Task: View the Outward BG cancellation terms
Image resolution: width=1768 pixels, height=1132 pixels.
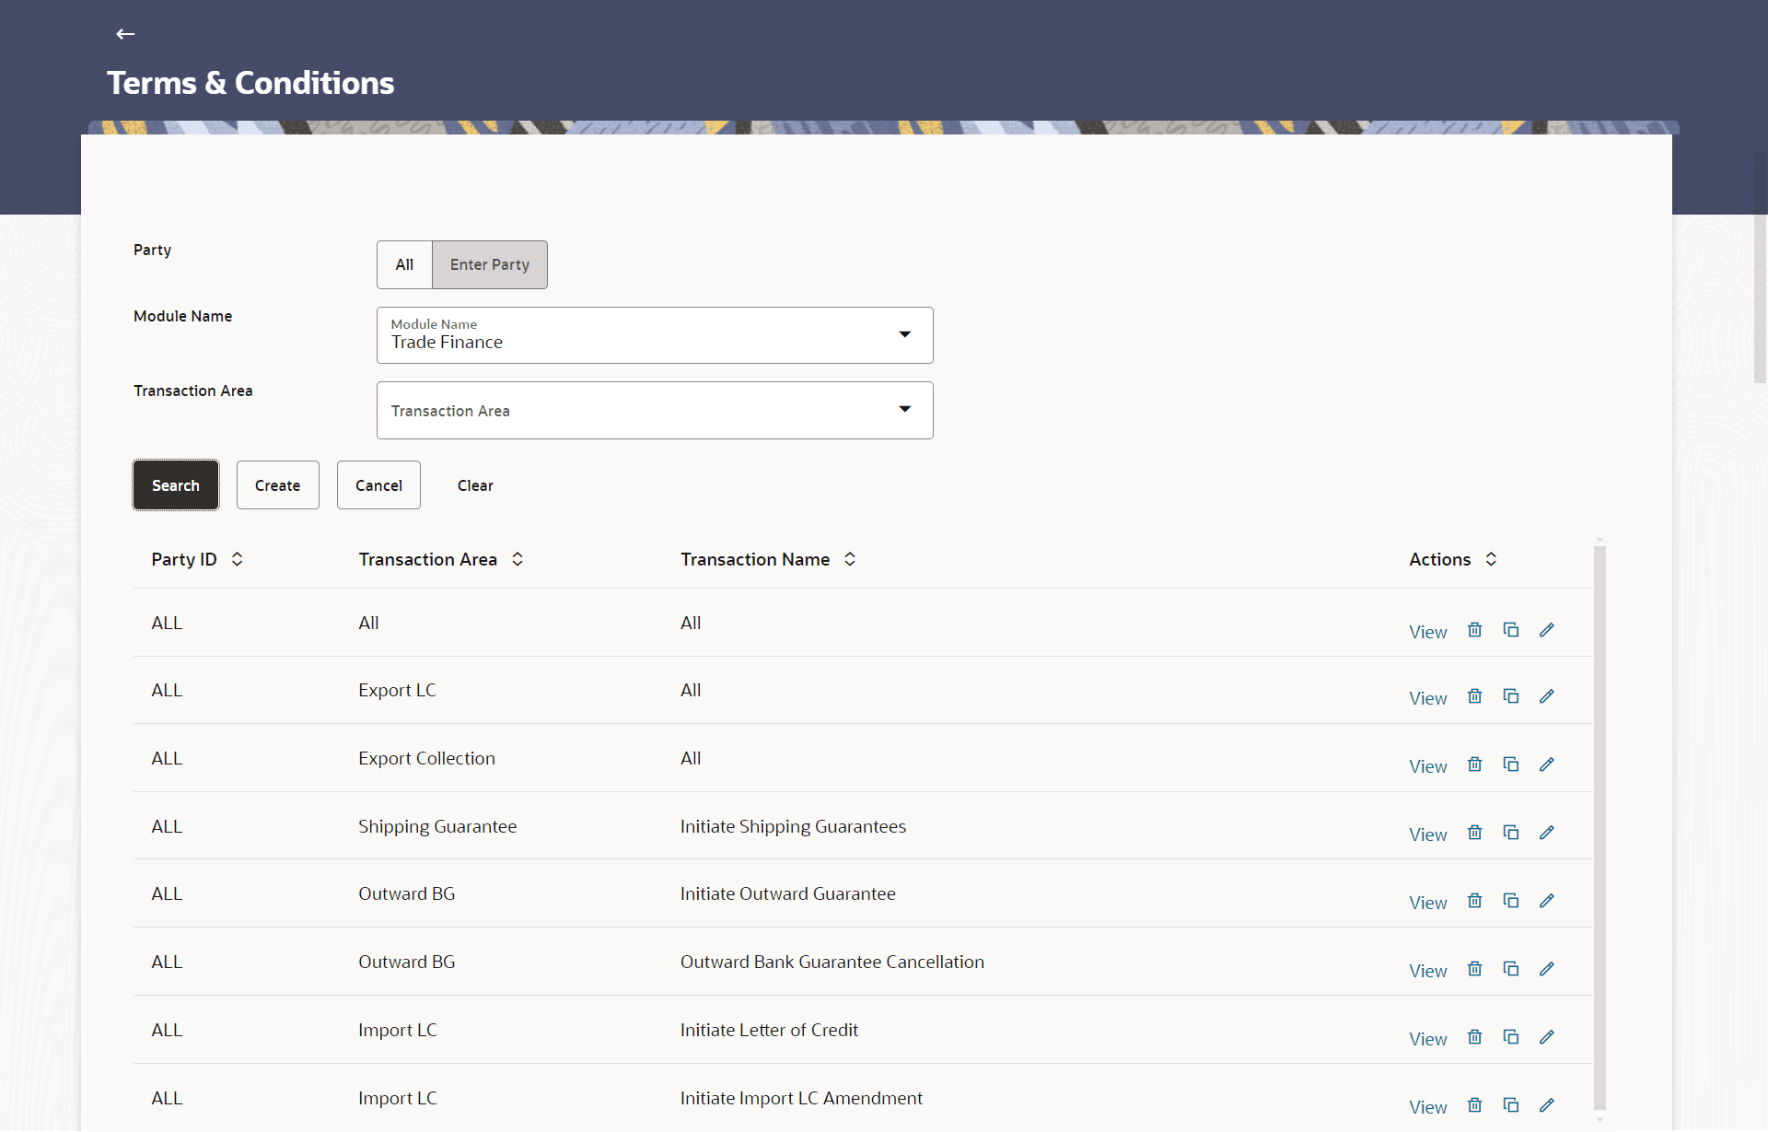Action: click(x=1427, y=971)
